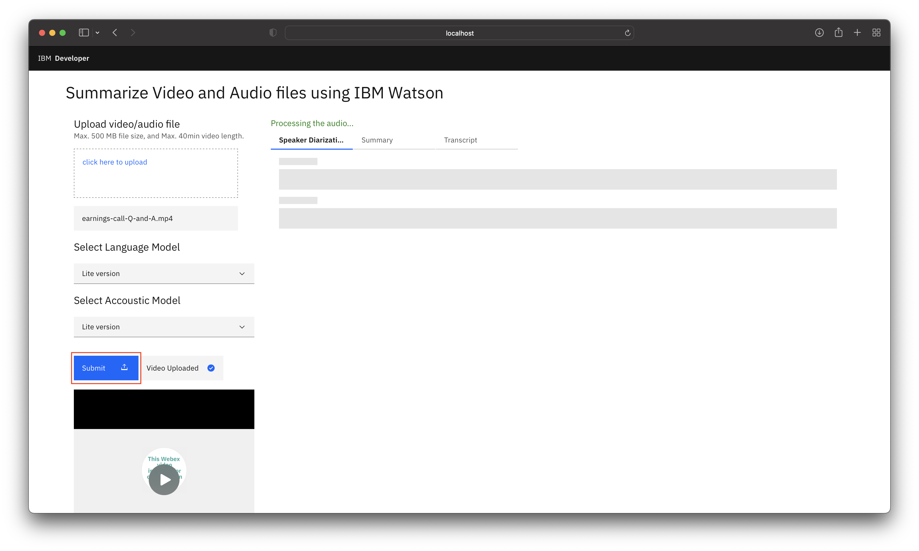The width and height of the screenshot is (919, 551).
Task: Open the privacy shield icon
Action: point(273,33)
